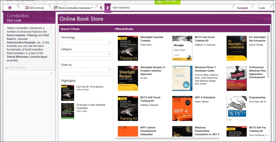
Task: Click scroll-down arrow of books list
Action: 268,135
